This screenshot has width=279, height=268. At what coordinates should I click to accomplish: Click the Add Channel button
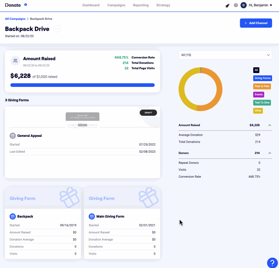256,23
